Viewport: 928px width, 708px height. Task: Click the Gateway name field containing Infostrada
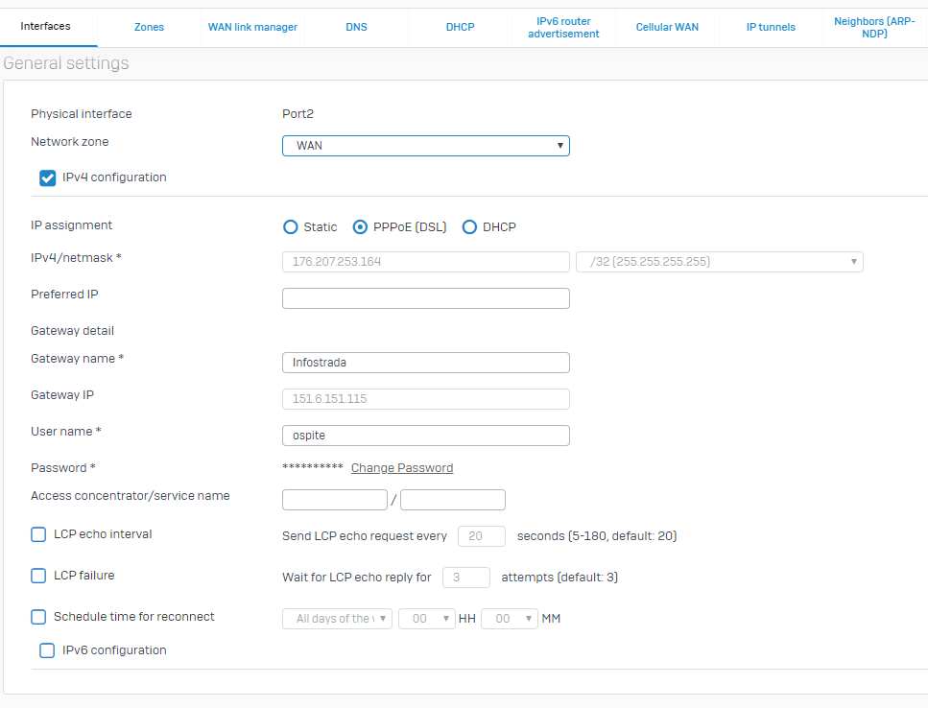point(425,363)
